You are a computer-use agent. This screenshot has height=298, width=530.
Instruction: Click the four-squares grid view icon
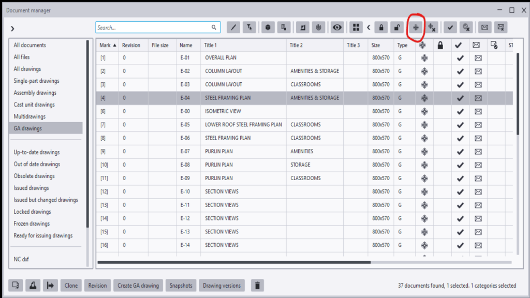[356, 27]
